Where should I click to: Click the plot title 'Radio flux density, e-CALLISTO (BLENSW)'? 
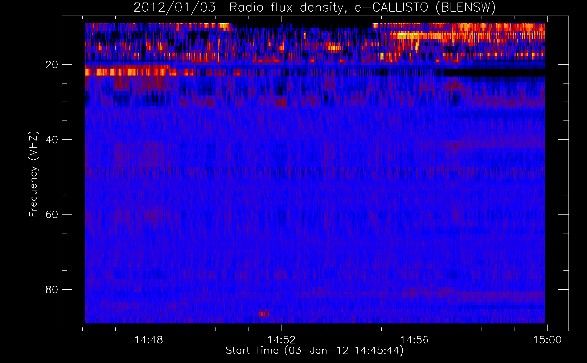pyautogui.click(x=362, y=8)
